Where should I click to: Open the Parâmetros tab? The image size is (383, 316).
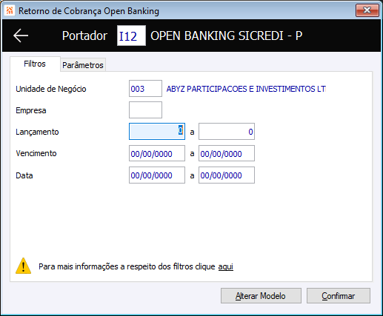(83, 65)
